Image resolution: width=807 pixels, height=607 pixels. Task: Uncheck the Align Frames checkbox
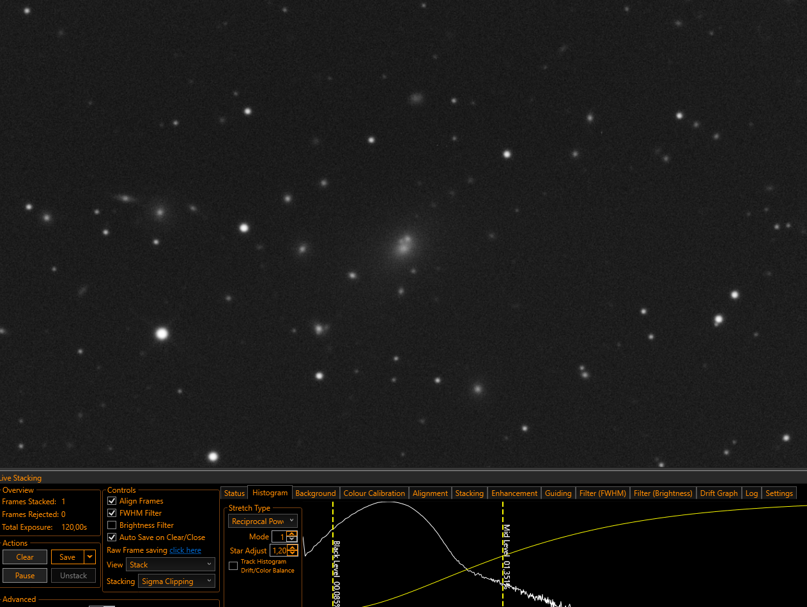pyautogui.click(x=112, y=501)
